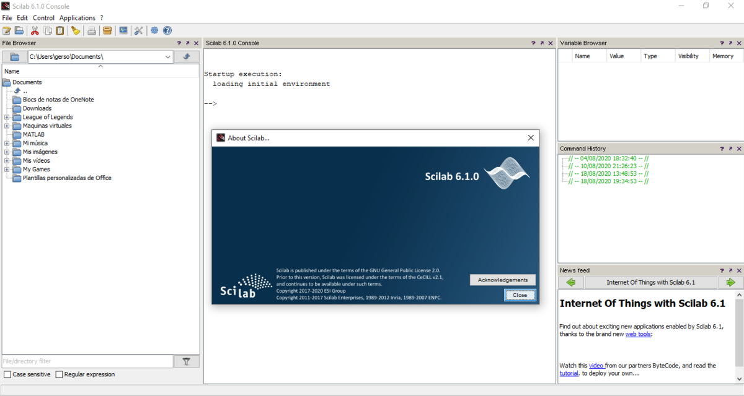
Task: Open the Applications menu
Action: coord(77,18)
